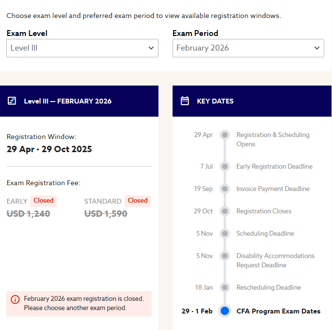Click the Level III — FEBRUARY 2026 header
332x330 pixels.
(68, 101)
